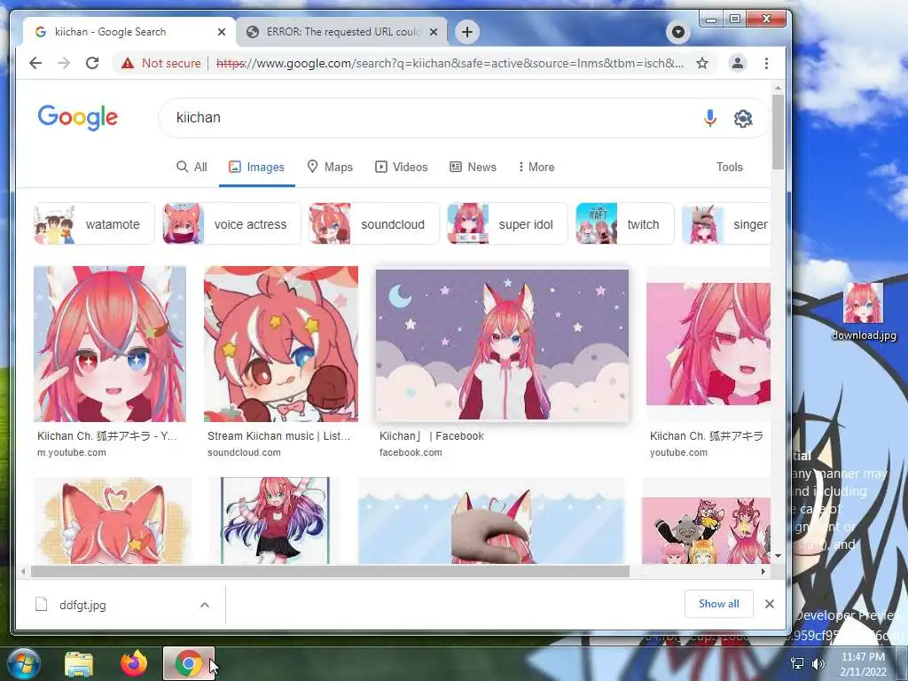Open the Stream Kiichan music soundcloud image
Viewport: 908px width, 681px height.
pos(281,344)
